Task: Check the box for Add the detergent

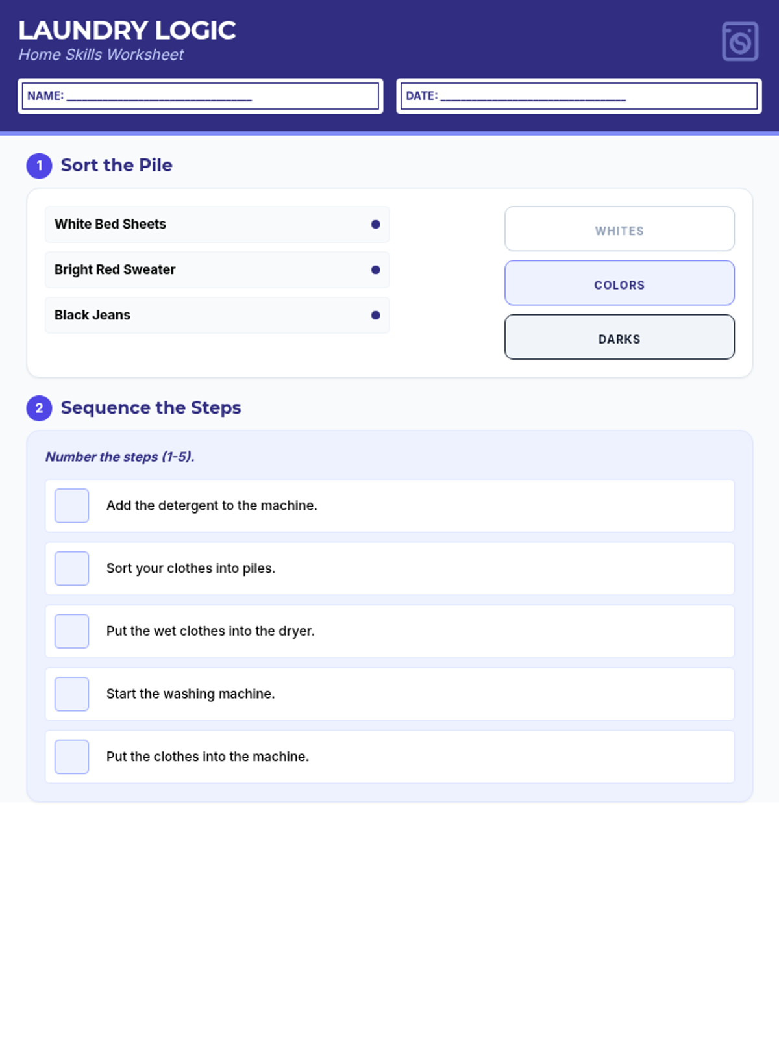Action: [71, 506]
